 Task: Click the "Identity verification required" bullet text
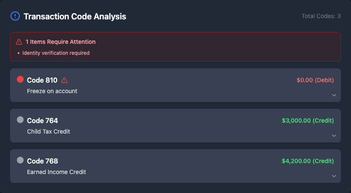[x=56, y=53]
